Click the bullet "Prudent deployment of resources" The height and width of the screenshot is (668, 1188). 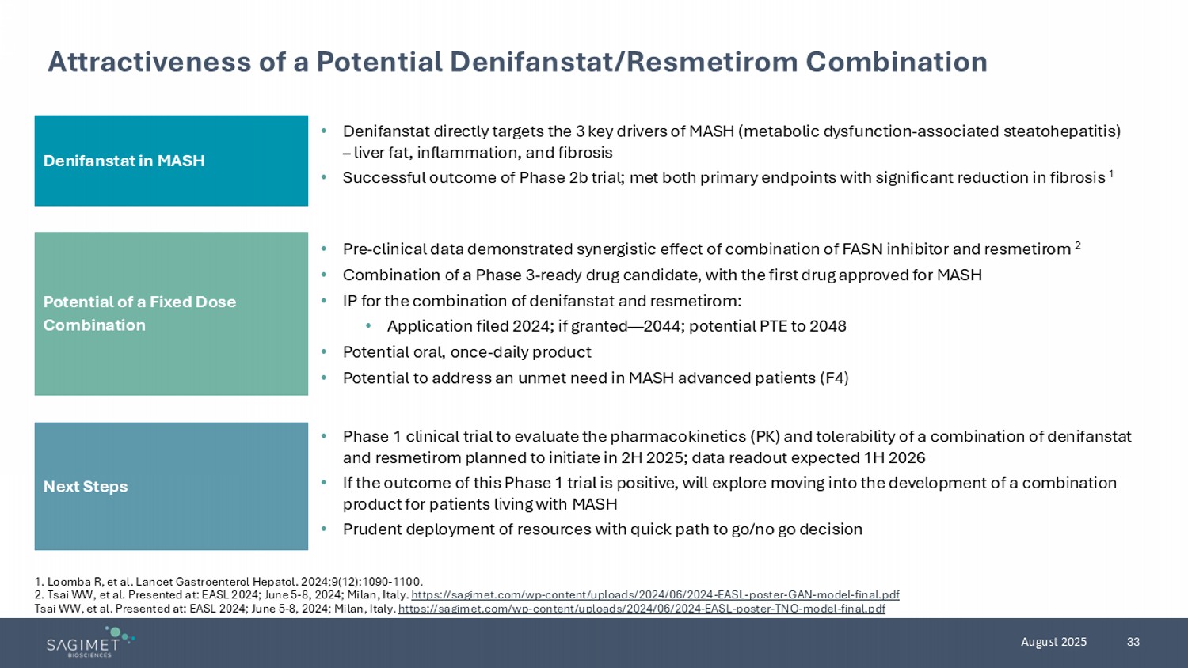tap(602, 529)
